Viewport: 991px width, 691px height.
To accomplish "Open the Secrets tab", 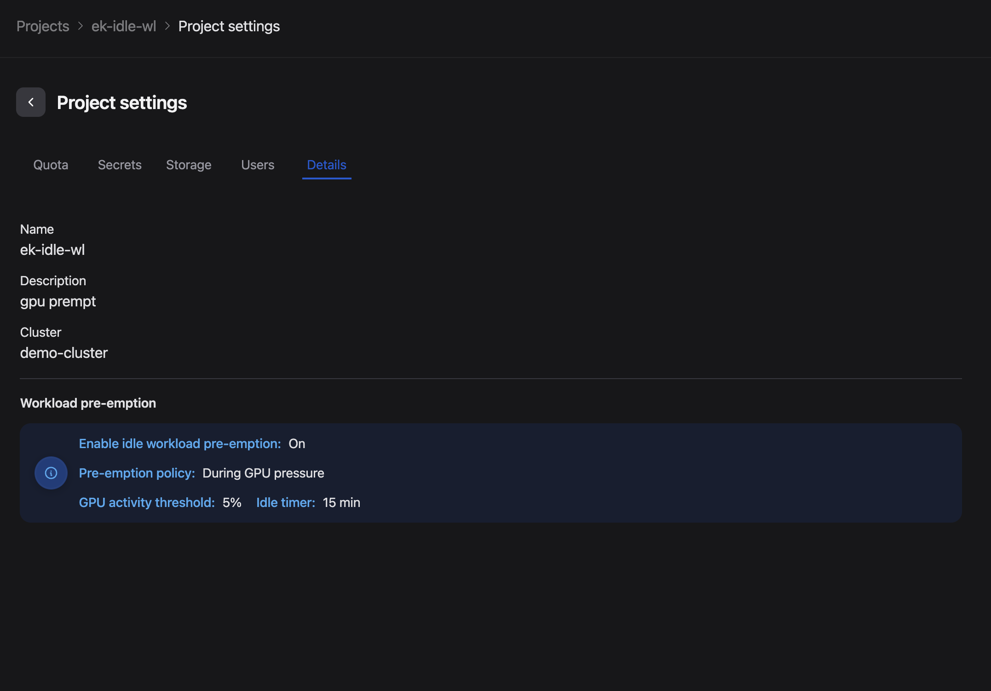I will (x=120, y=165).
